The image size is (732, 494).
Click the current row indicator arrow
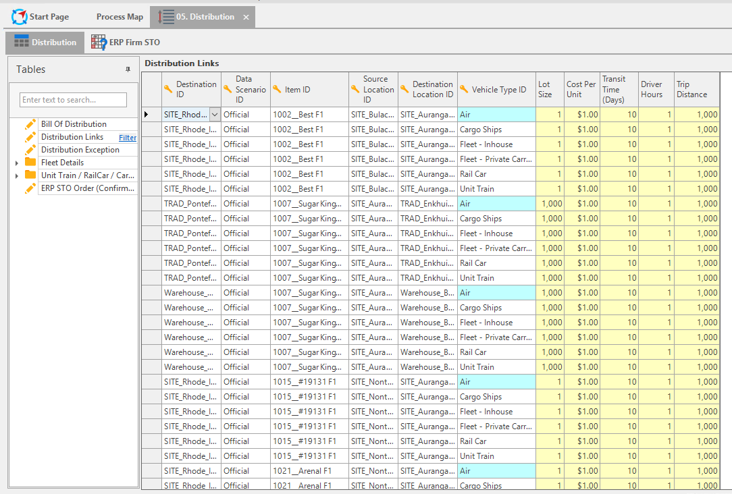pos(146,114)
